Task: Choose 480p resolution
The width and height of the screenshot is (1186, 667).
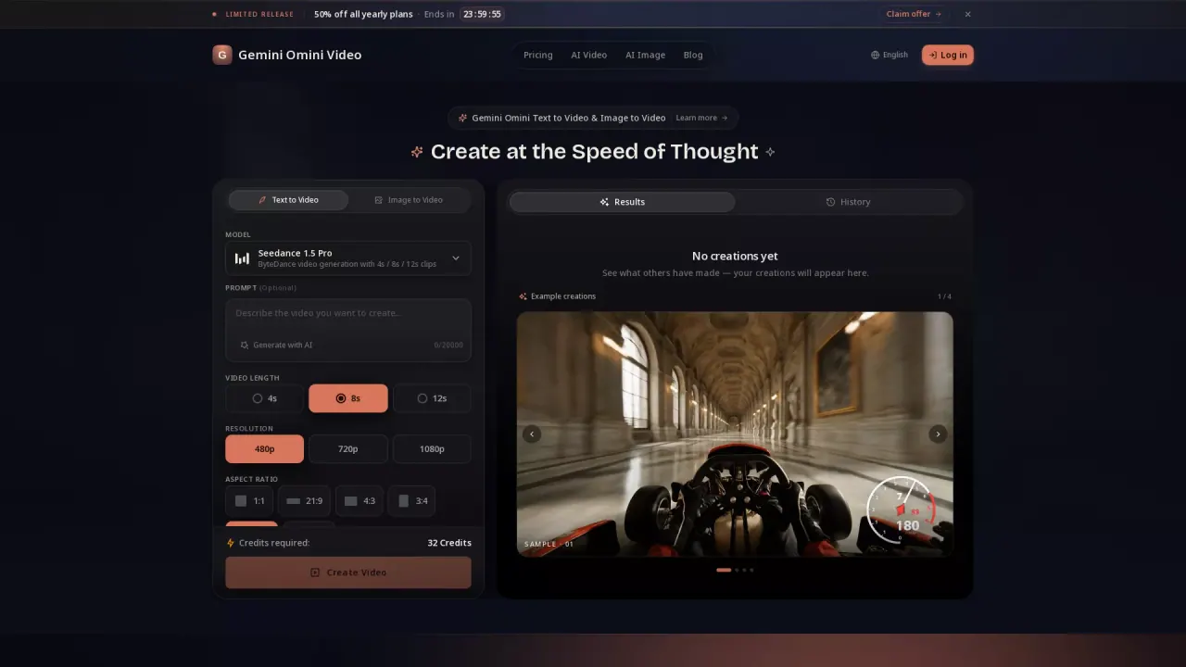Action: (264, 448)
